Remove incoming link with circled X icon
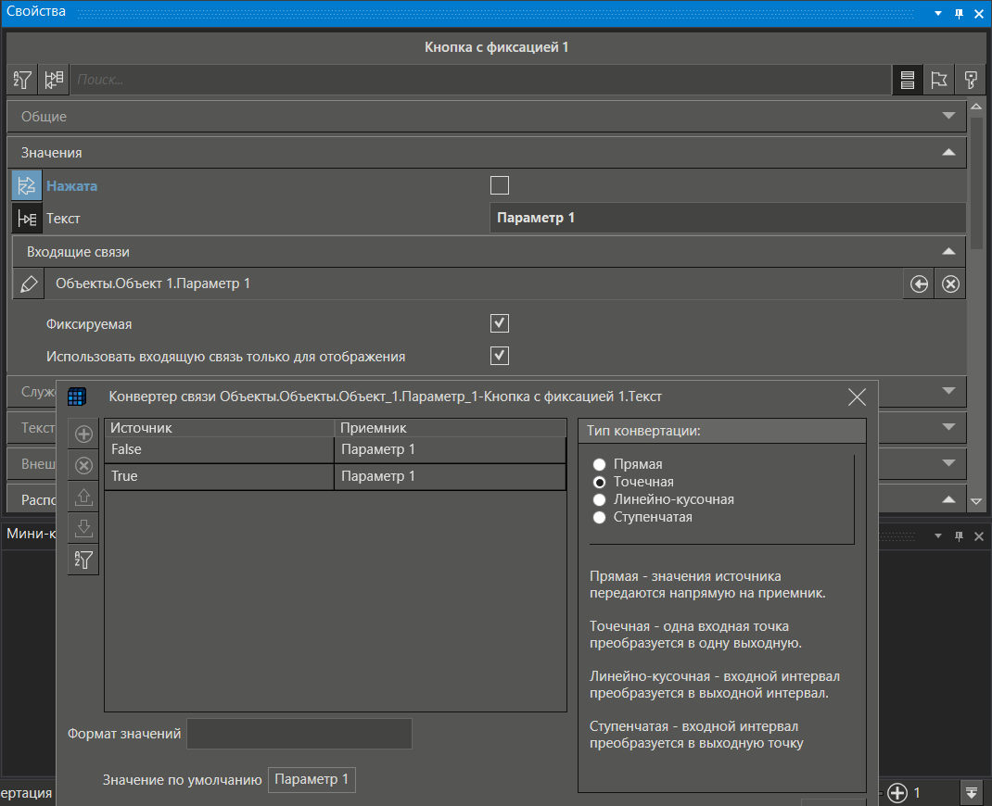This screenshot has height=806, width=992. pyautogui.click(x=950, y=284)
